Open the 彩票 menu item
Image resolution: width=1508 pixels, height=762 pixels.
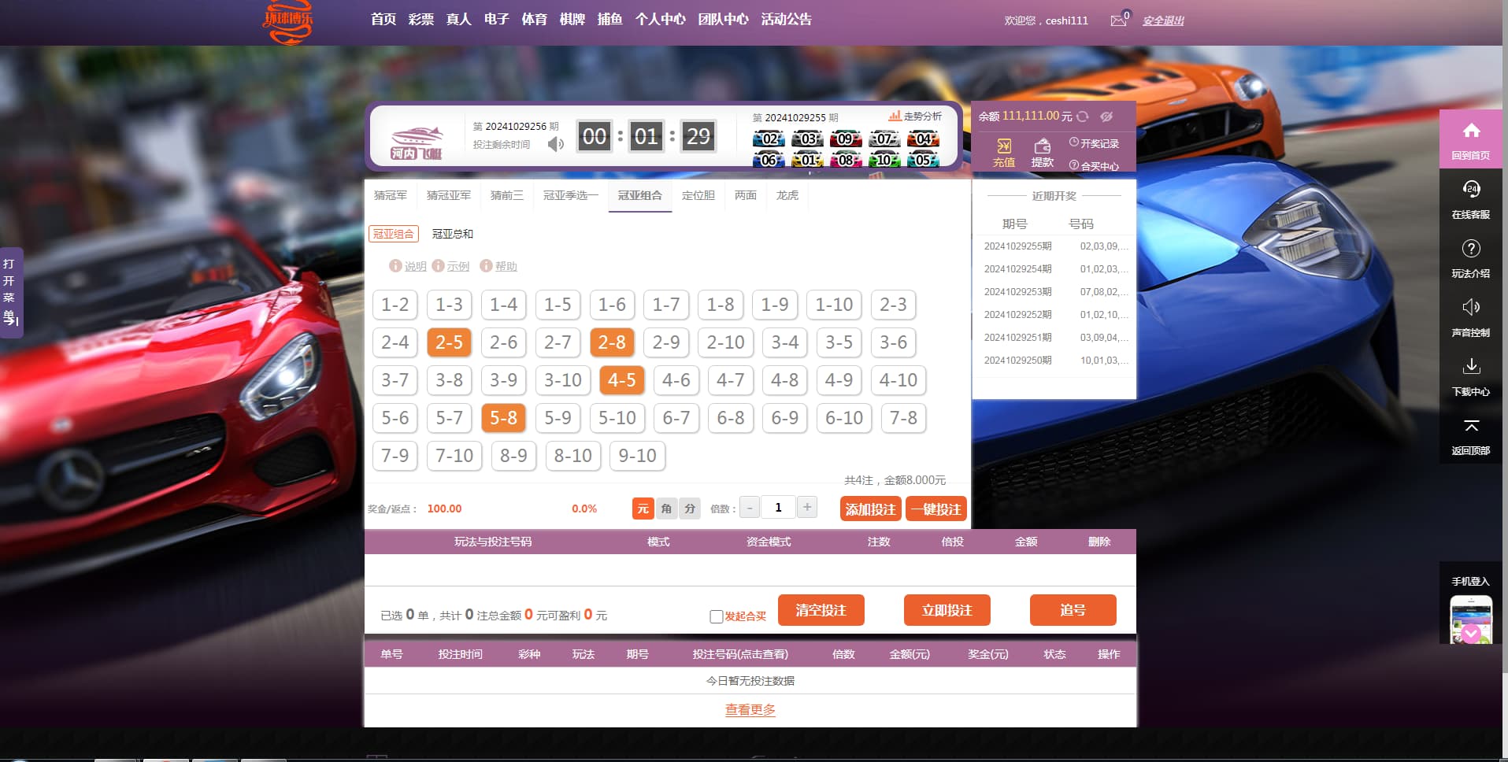click(421, 19)
